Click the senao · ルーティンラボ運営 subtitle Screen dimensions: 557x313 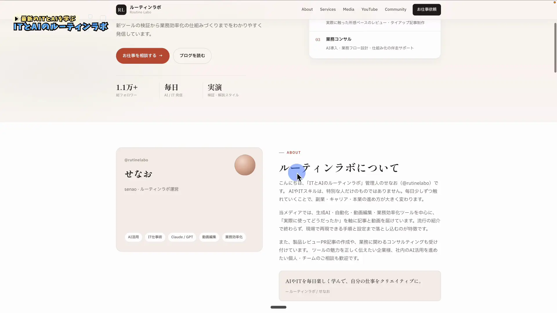(151, 189)
